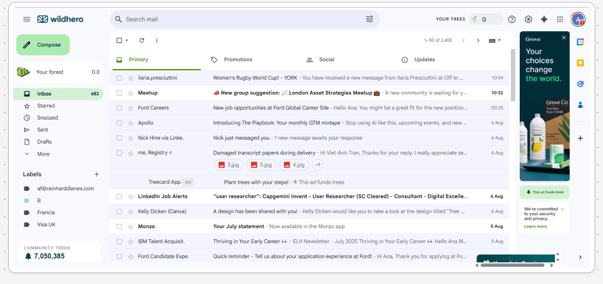The image size is (603, 284).
Task: Show the +9 more attachments
Action: [x=318, y=165]
